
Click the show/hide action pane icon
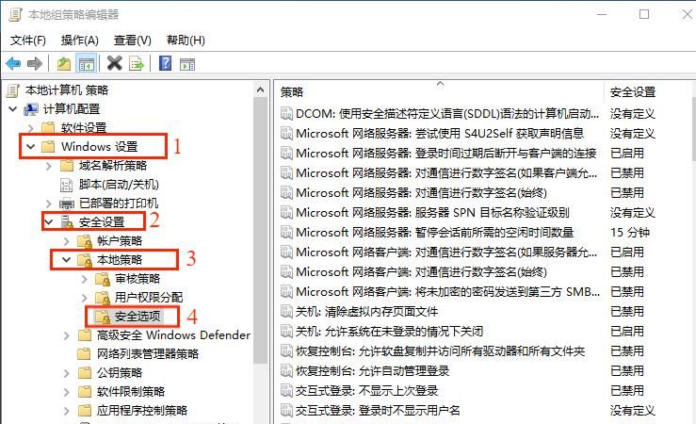click(x=187, y=64)
